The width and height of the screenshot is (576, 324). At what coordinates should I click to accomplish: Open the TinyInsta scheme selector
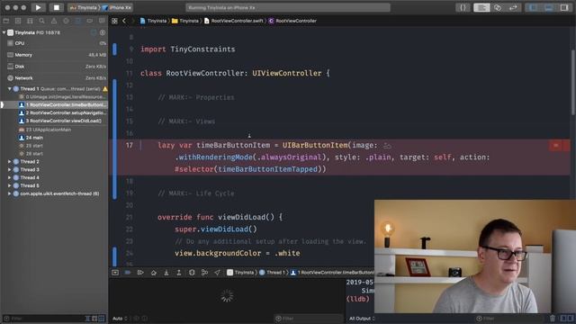(85, 7)
